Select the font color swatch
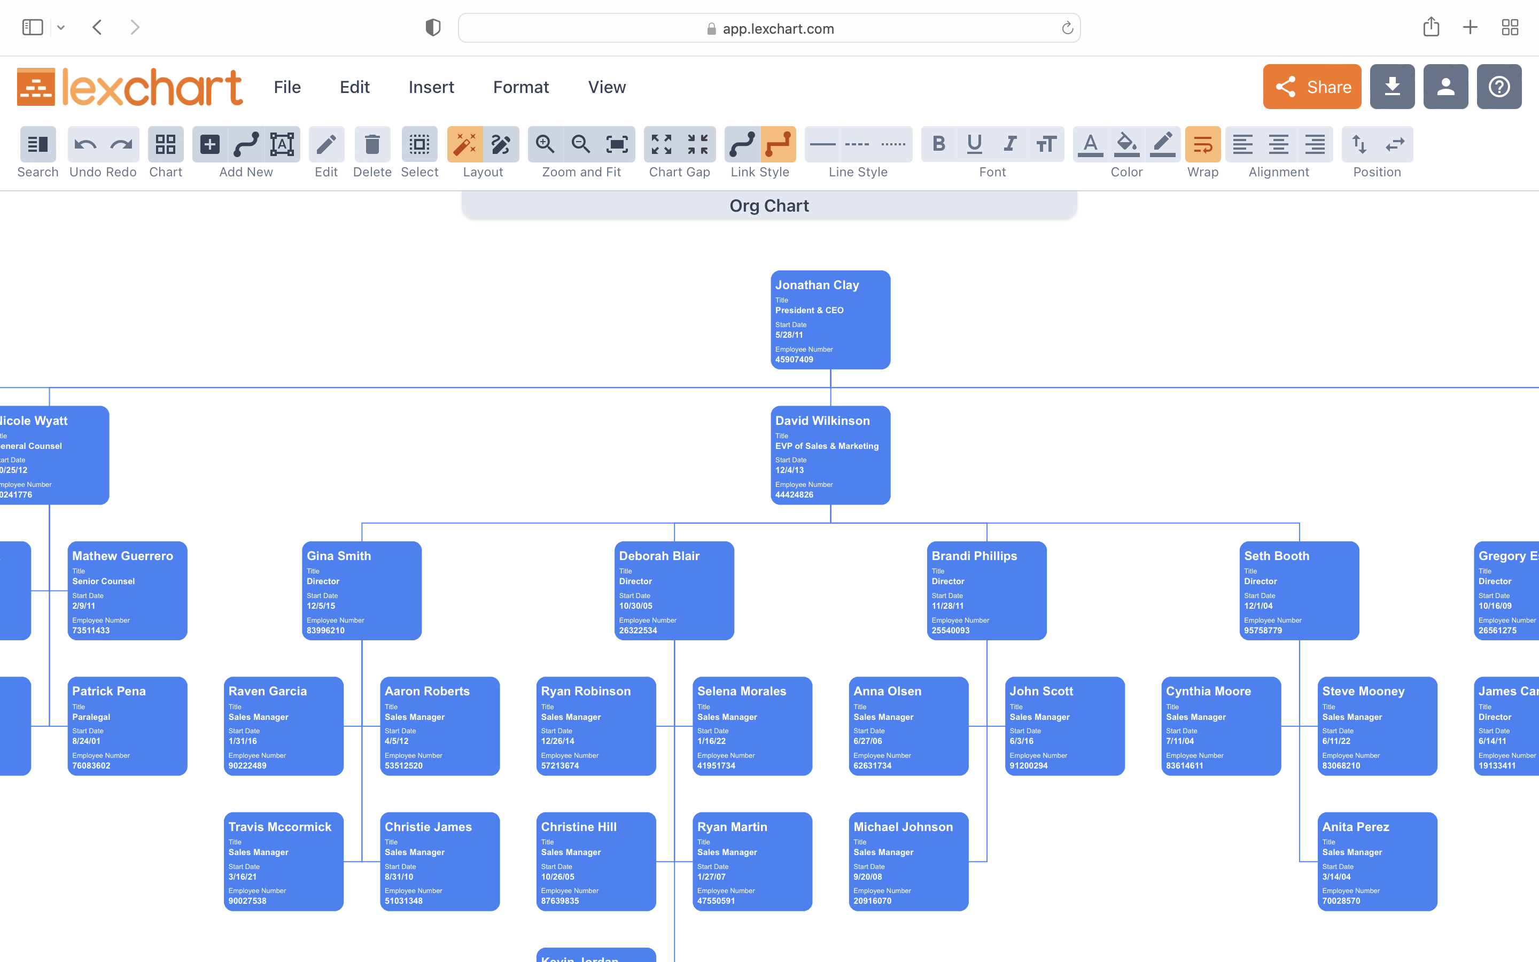Image resolution: width=1539 pixels, height=962 pixels. pos(1090,144)
